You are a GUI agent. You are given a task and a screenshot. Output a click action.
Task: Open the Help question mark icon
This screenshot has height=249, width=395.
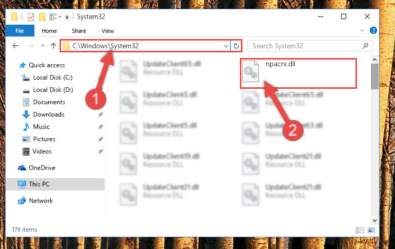[x=373, y=30]
